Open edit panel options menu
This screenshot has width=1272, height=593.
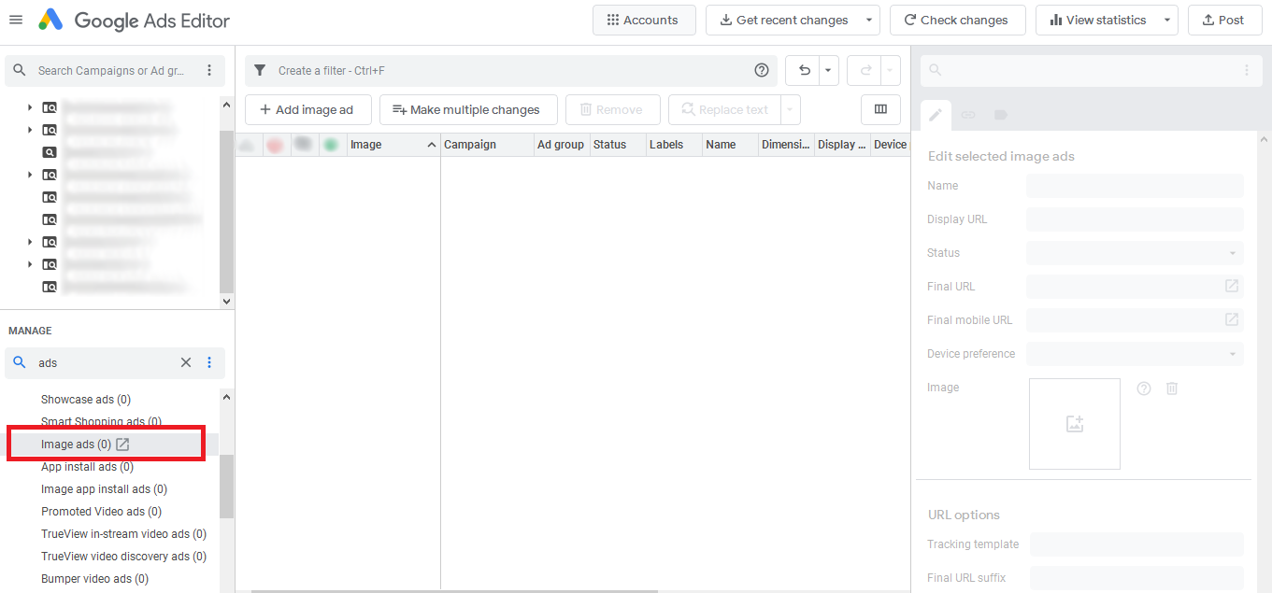(1246, 70)
